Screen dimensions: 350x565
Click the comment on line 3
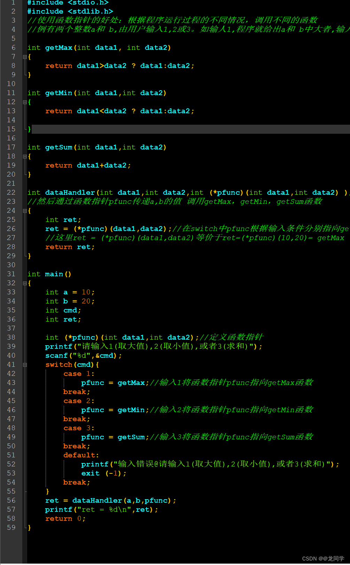pos(172,20)
